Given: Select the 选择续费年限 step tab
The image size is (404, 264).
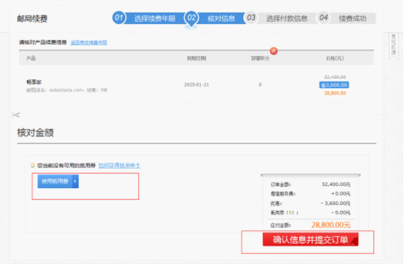Looking at the screenshot, I should tap(154, 18).
